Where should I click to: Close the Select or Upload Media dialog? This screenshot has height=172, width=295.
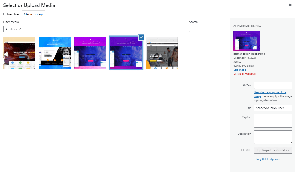coord(290,5)
